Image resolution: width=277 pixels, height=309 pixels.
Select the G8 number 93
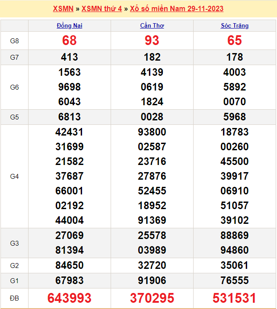coord(152,41)
